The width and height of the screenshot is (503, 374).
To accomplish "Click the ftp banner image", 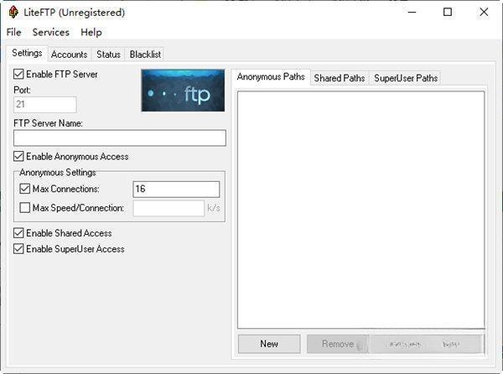I will (183, 91).
